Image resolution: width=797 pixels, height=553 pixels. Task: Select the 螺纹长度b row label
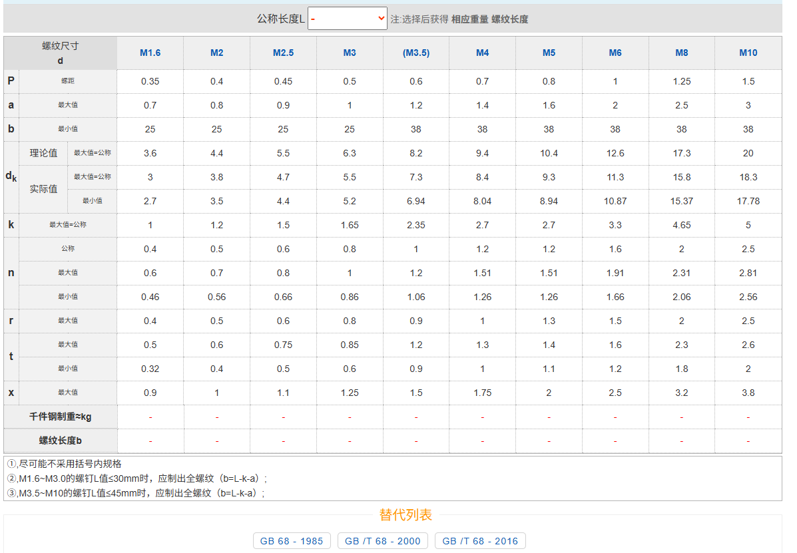[61, 441]
